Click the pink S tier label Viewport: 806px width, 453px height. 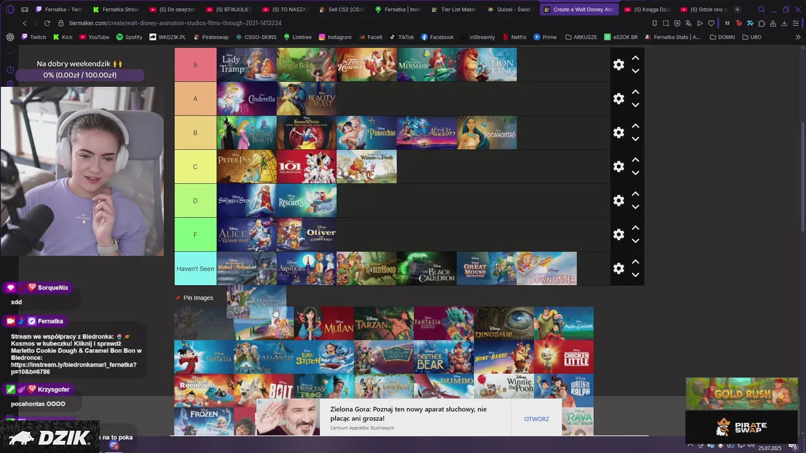coord(195,65)
